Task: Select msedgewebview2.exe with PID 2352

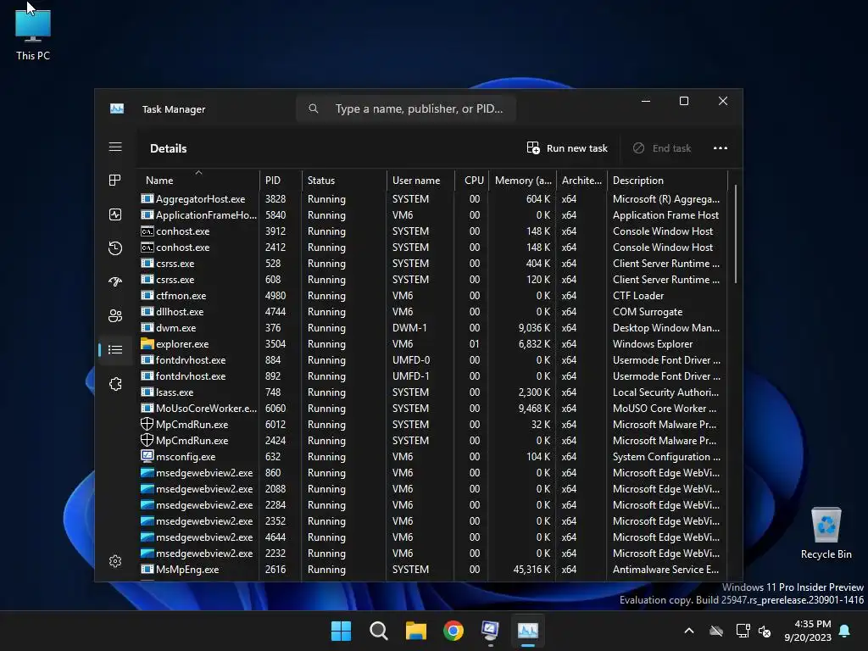Action: [431, 520]
